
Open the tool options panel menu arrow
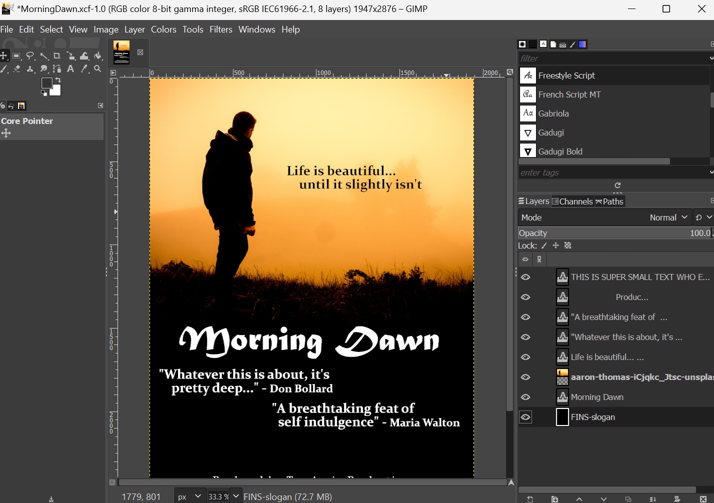coord(100,105)
